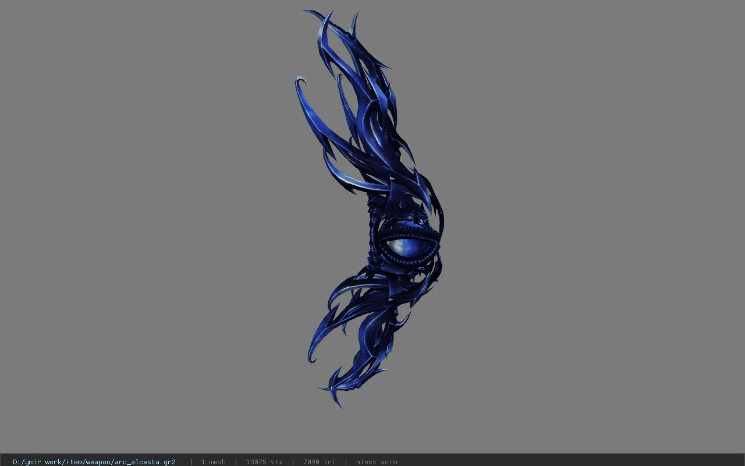The width and height of the screenshot is (745, 466).
Task: Click the '7090 tri' triangle count
Action: point(319,462)
